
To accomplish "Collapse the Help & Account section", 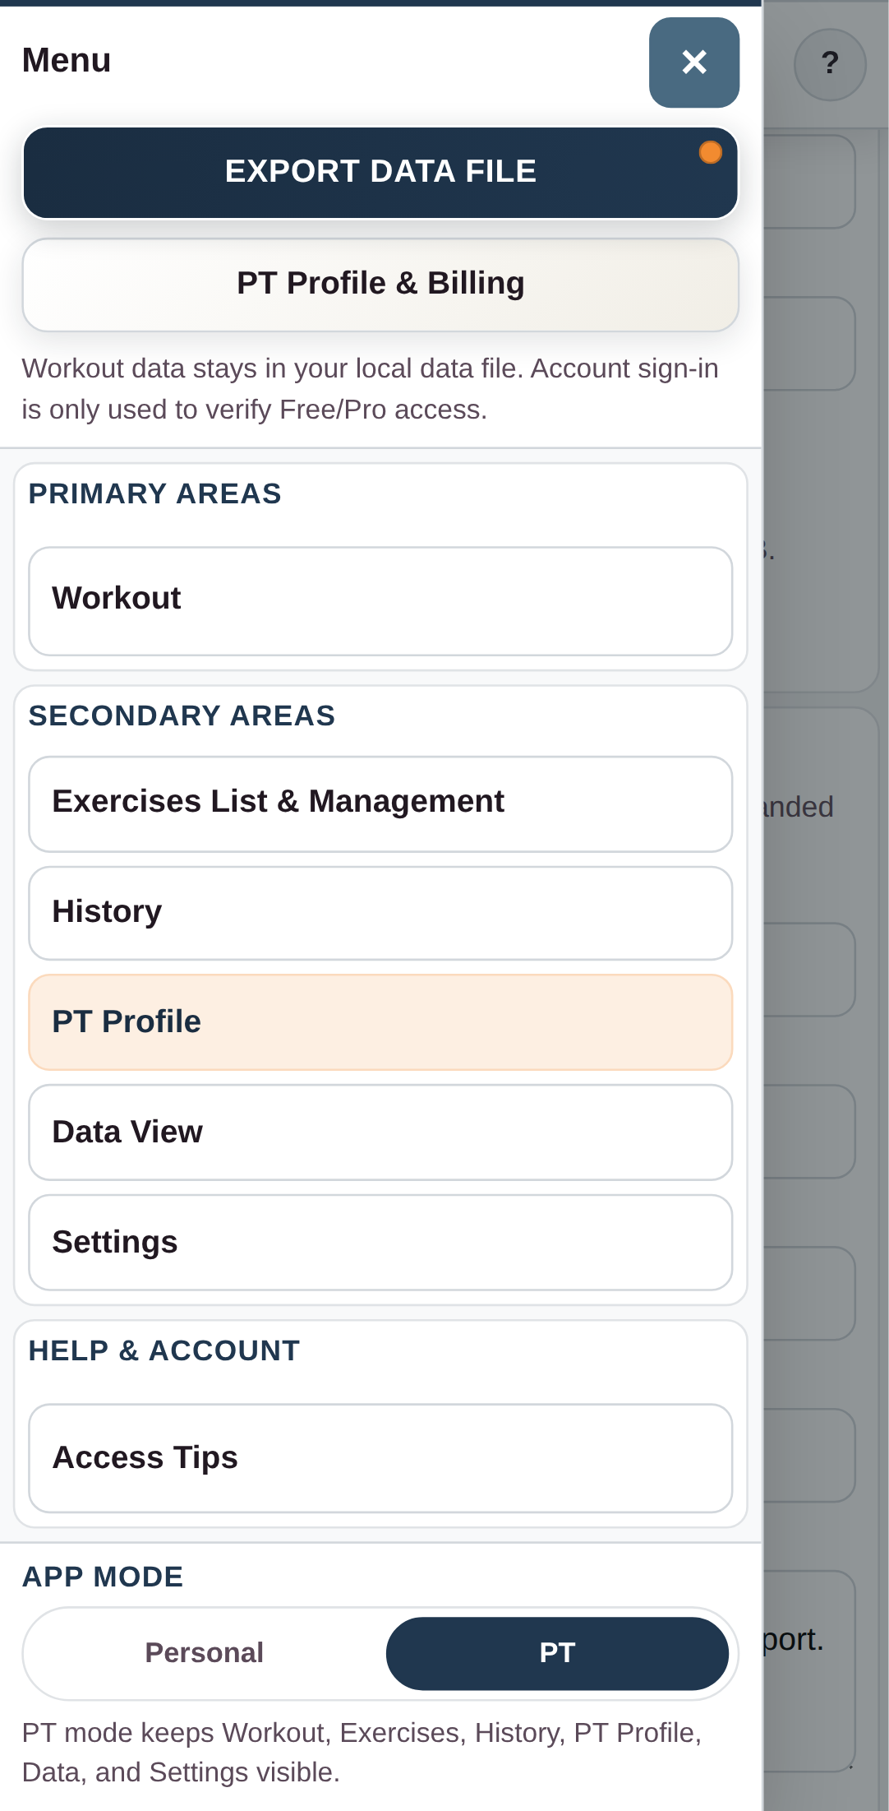I will [164, 1350].
